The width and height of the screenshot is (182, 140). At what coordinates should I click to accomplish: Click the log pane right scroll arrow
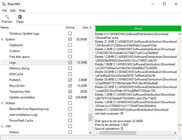click(x=175, y=133)
